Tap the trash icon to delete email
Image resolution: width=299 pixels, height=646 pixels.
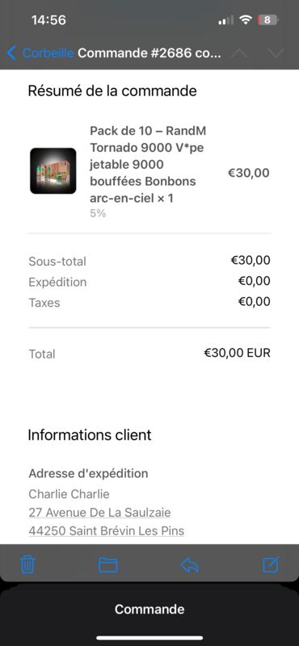pyautogui.click(x=27, y=564)
